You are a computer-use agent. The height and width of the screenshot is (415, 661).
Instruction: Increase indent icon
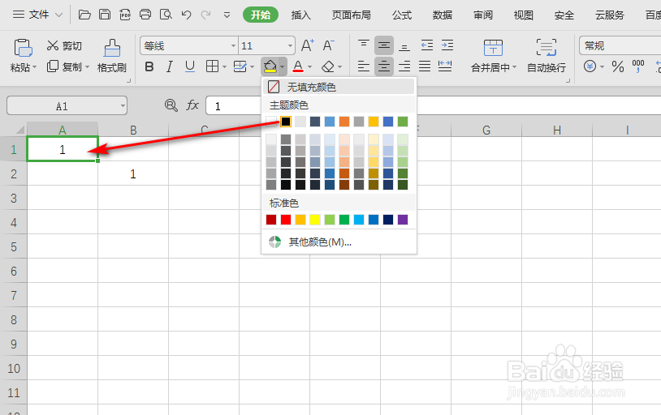[x=447, y=45]
